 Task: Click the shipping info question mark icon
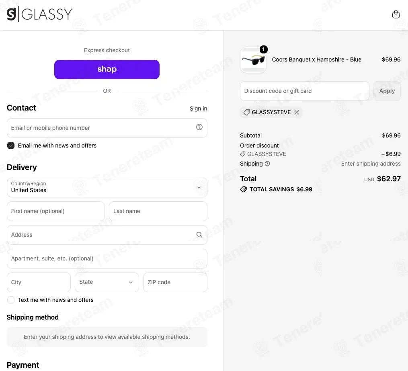pyautogui.click(x=267, y=164)
